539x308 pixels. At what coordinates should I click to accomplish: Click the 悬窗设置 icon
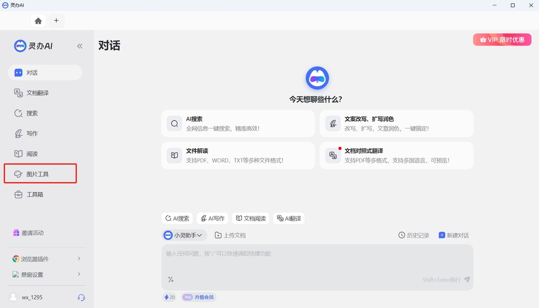click(16, 274)
